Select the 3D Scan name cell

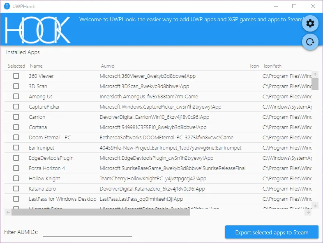pos(38,86)
